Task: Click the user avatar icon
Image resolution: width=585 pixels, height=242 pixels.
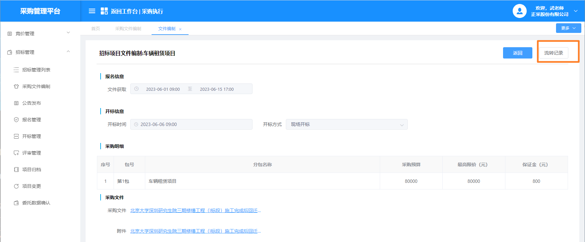Action: tap(519, 11)
